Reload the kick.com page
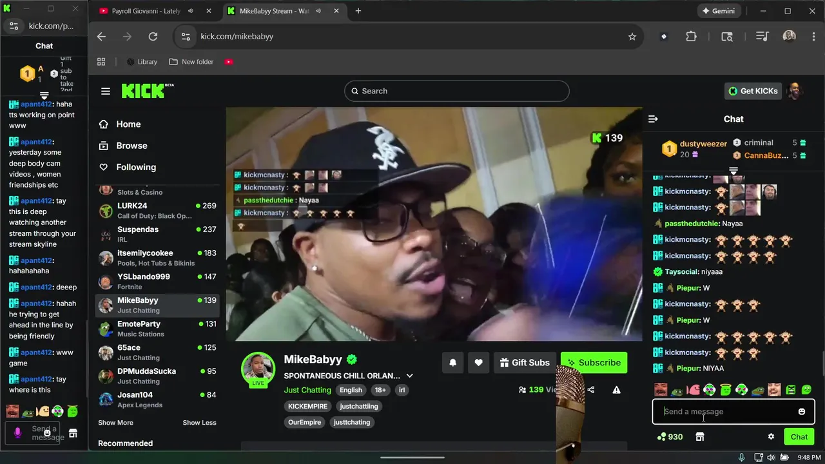This screenshot has height=464, width=825. tap(153, 37)
